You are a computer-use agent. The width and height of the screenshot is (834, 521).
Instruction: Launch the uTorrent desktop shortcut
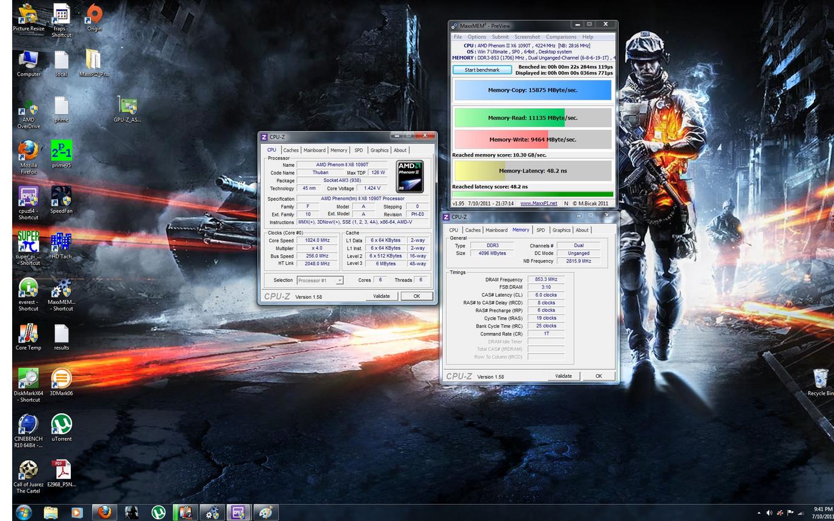[61, 429]
